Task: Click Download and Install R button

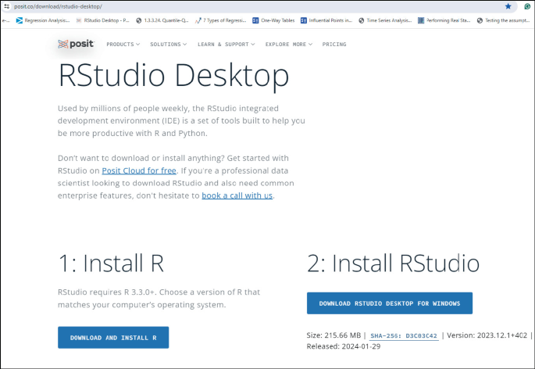Action: pyautogui.click(x=113, y=338)
